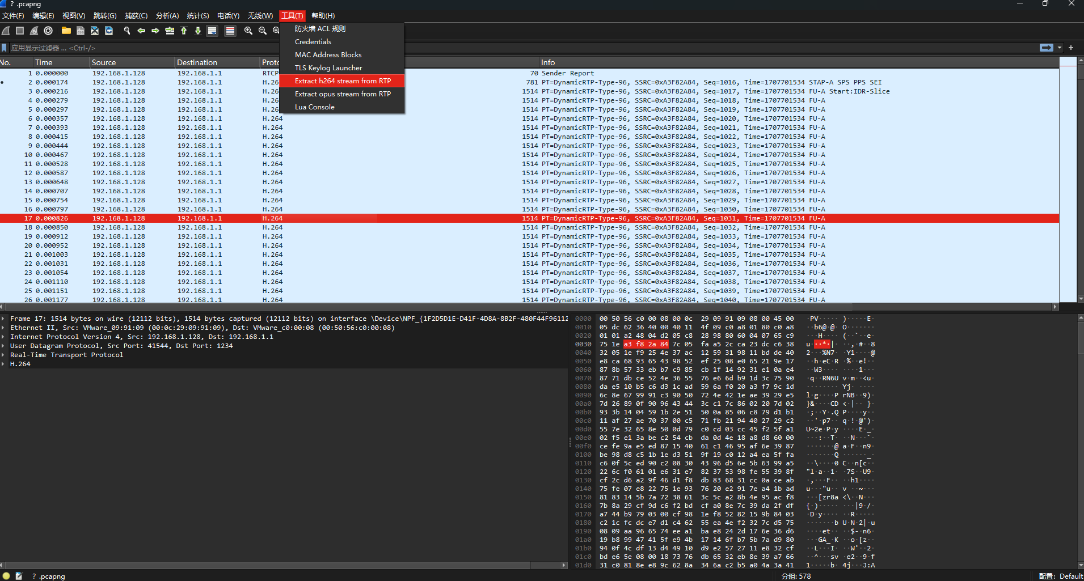Stop the running capture
1084x581 pixels.
point(20,31)
